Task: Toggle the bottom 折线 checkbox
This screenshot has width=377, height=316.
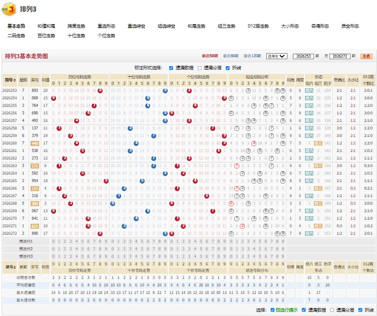Action: pos(360,310)
